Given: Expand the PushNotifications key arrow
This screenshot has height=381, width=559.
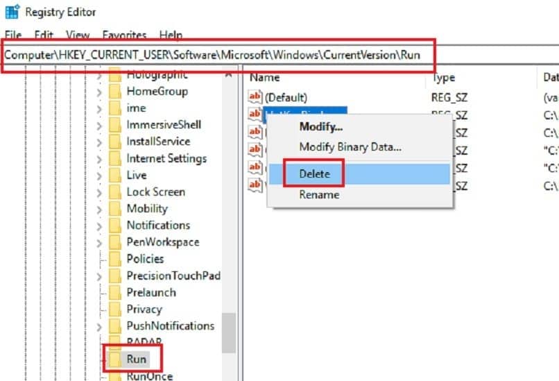Looking at the screenshot, I should [x=100, y=326].
